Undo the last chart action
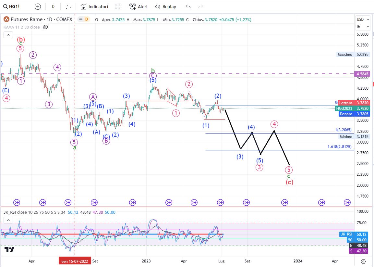This screenshot has width=374, height=267. 188,6
